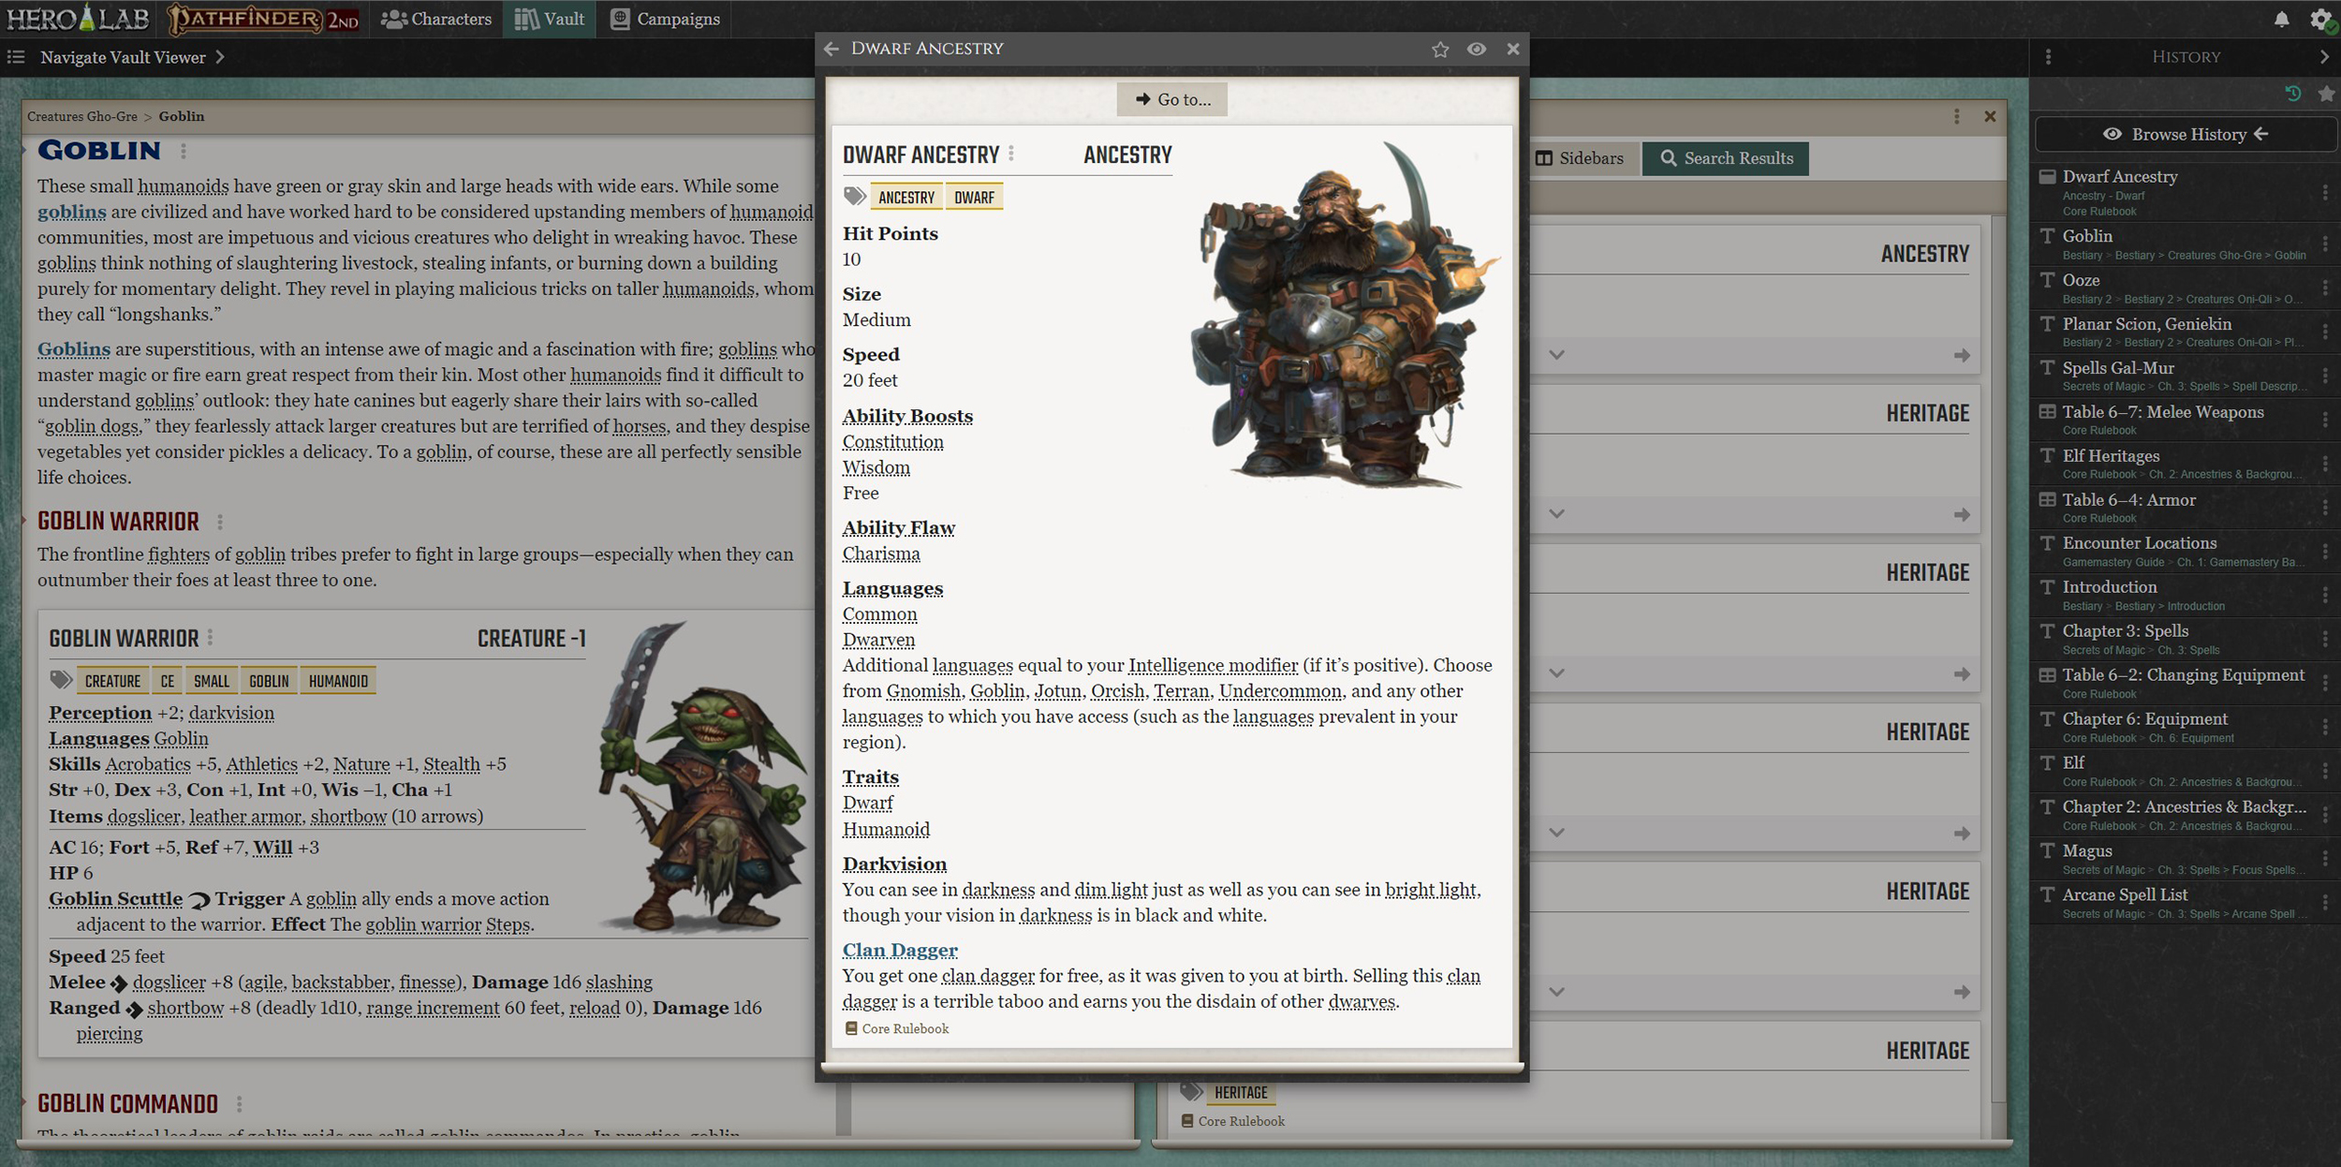Favorite Dwarf Ancestry with the star icon
The image size is (2341, 1167).
click(x=1440, y=49)
